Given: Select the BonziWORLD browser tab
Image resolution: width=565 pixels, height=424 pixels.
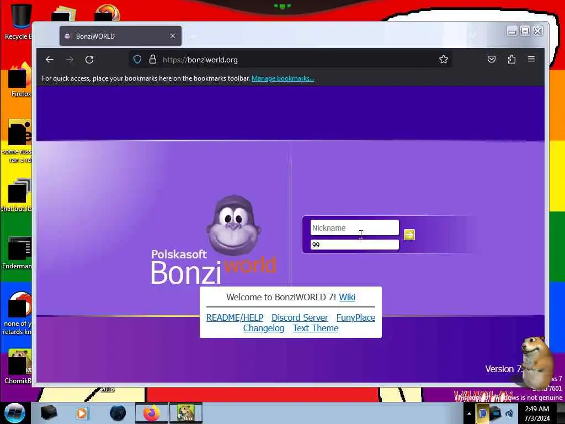Looking at the screenshot, I should [120, 36].
